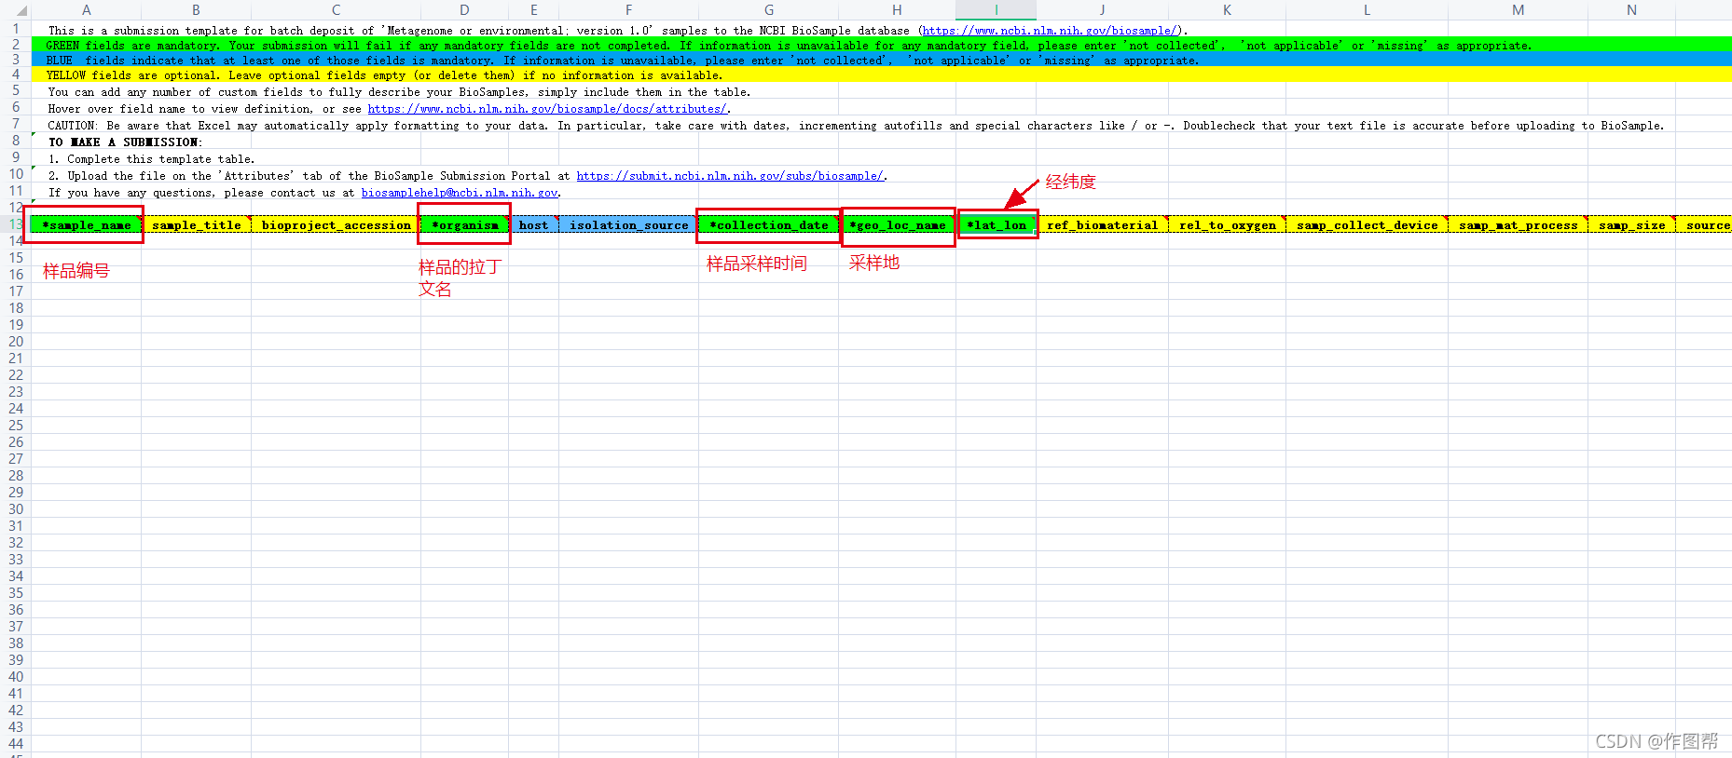
Task: Select column M header
Action: (x=1518, y=9)
